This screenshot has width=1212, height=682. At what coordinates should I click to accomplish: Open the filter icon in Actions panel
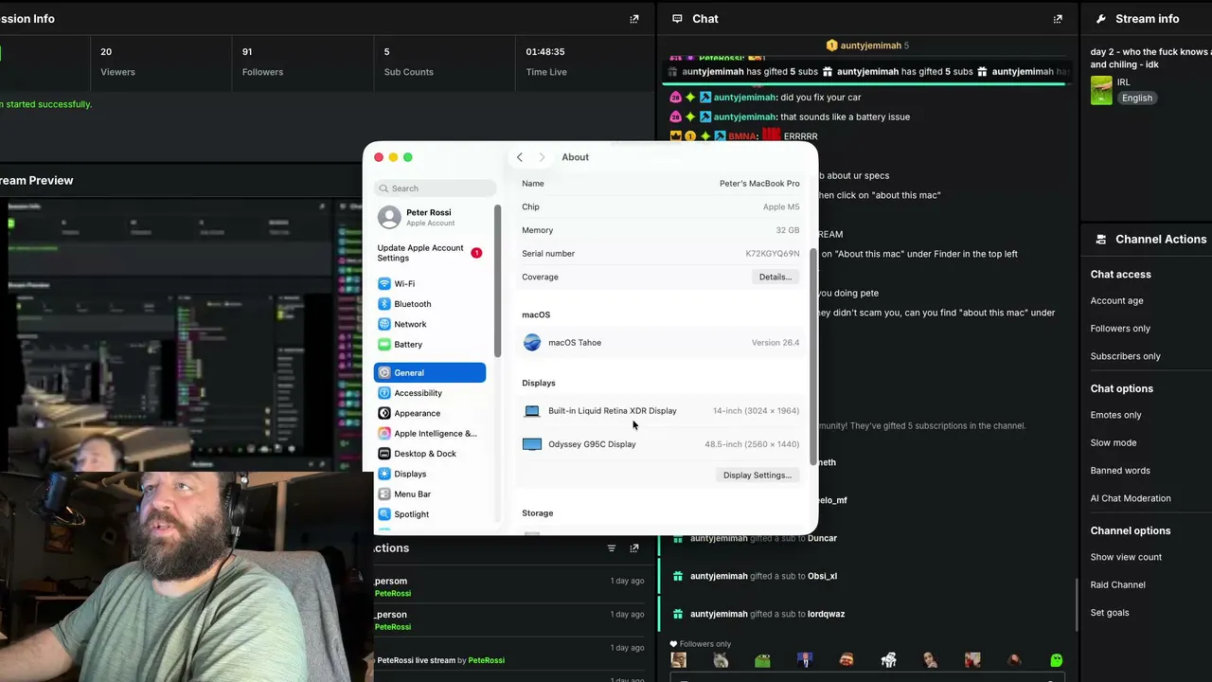(x=612, y=548)
